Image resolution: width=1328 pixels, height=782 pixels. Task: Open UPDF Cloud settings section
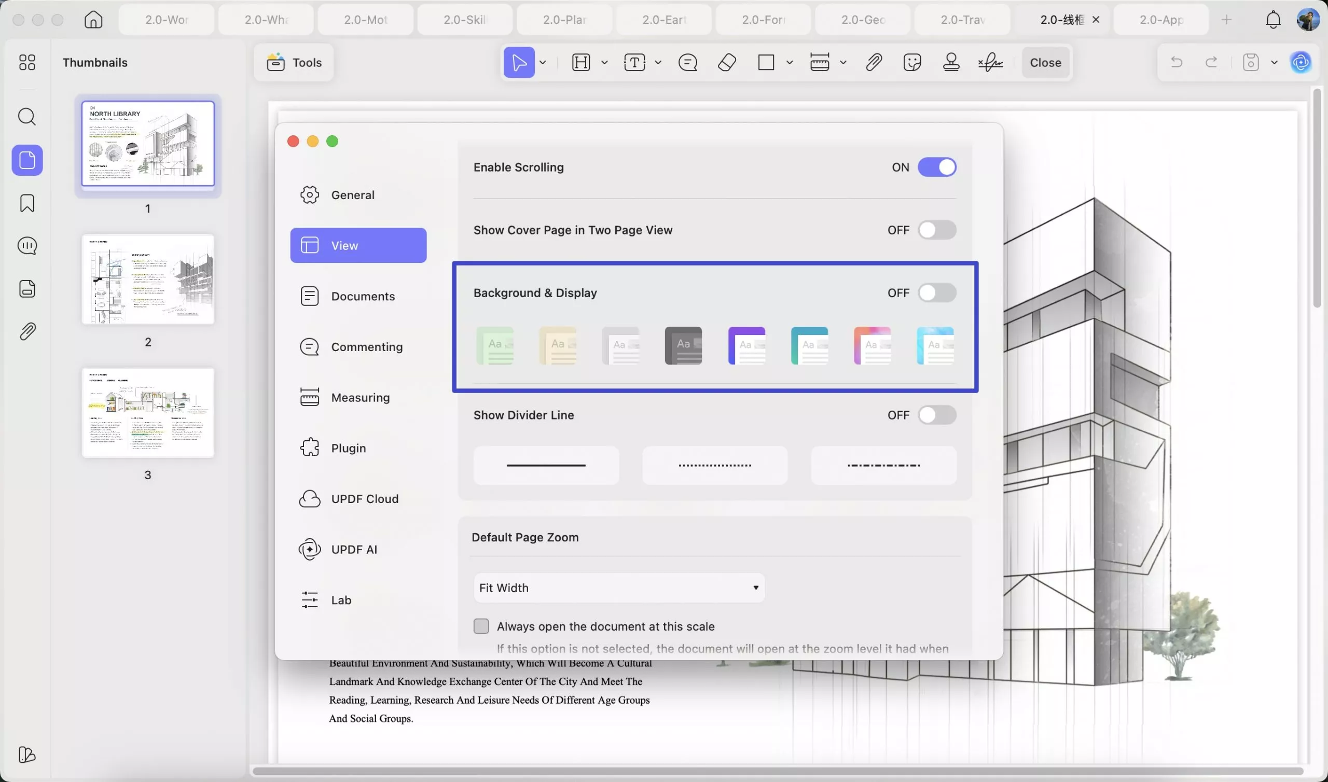click(358, 498)
